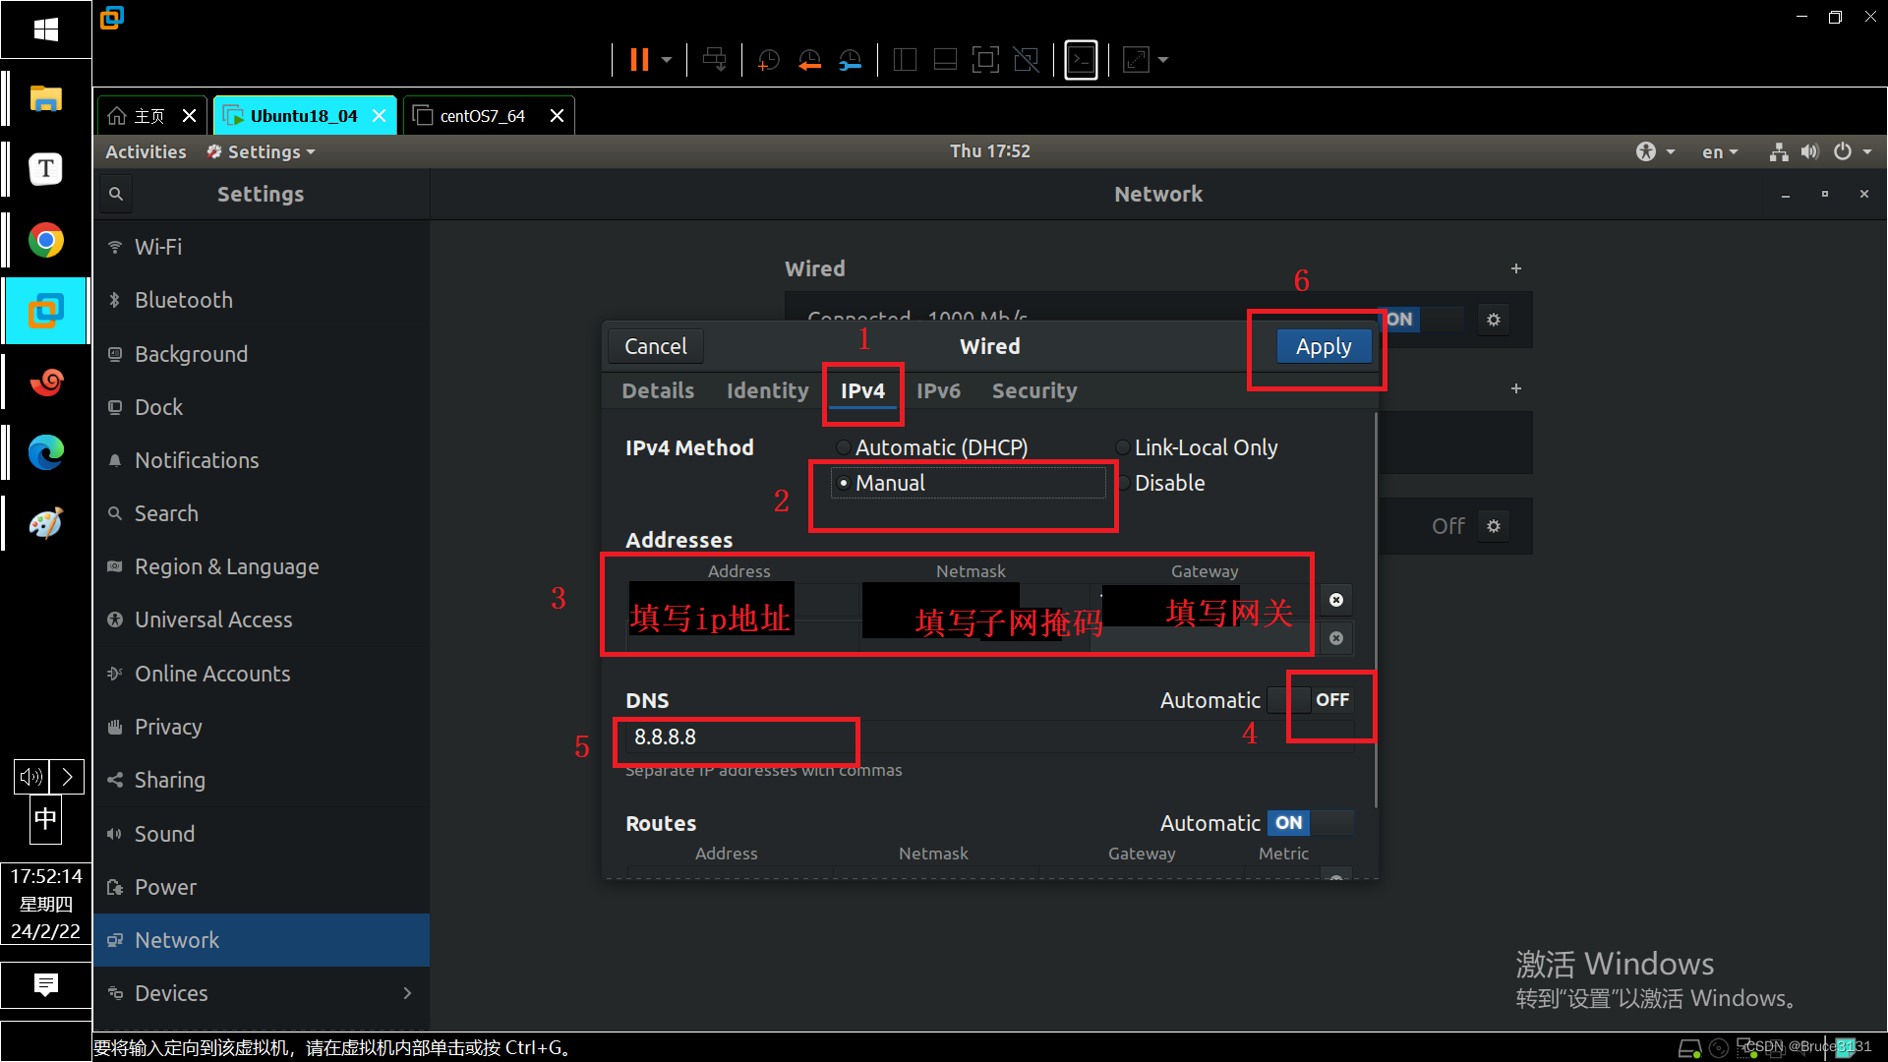Image resolution: width=1888 pixels, height=1062 pixels.
Task: Select Manual IPv4 method radio button
Action: 842,483
